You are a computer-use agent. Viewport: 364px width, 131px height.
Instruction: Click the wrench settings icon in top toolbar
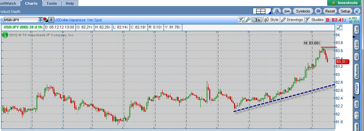[x=287, y=11]
